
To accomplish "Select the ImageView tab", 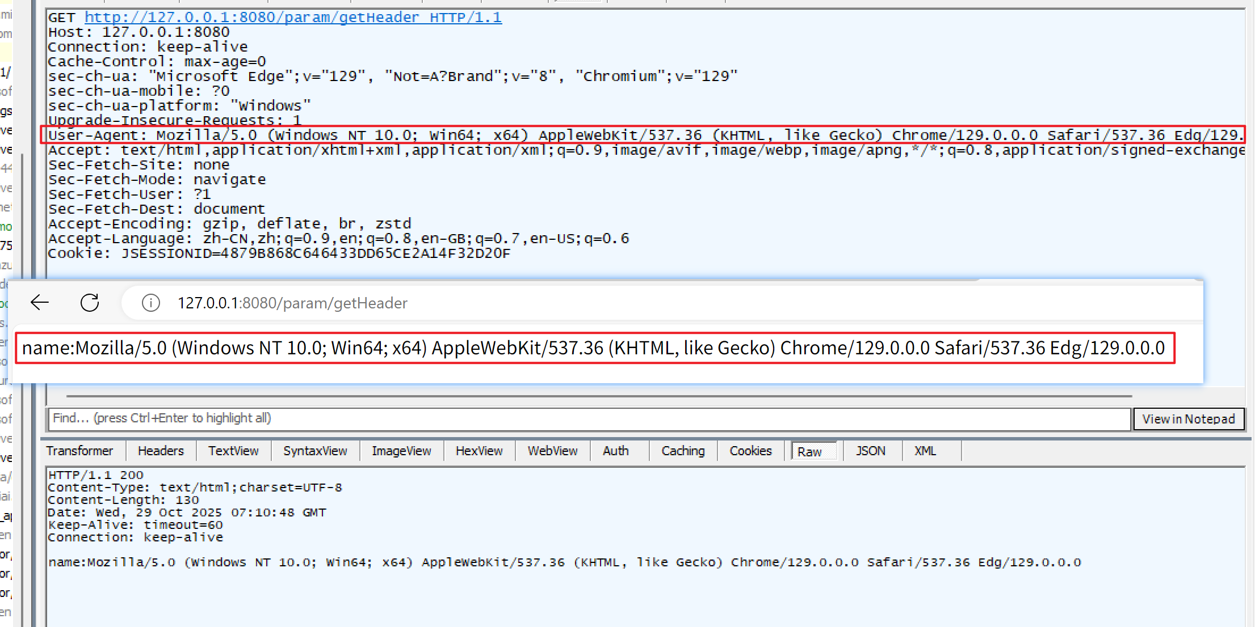I will click(401, 451).
